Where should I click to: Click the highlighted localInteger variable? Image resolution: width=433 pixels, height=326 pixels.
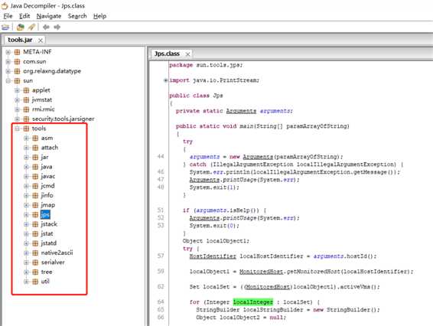(x=253, y=302)
